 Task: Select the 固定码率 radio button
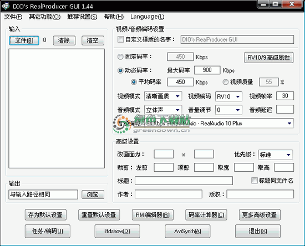(x=120, y=57)
